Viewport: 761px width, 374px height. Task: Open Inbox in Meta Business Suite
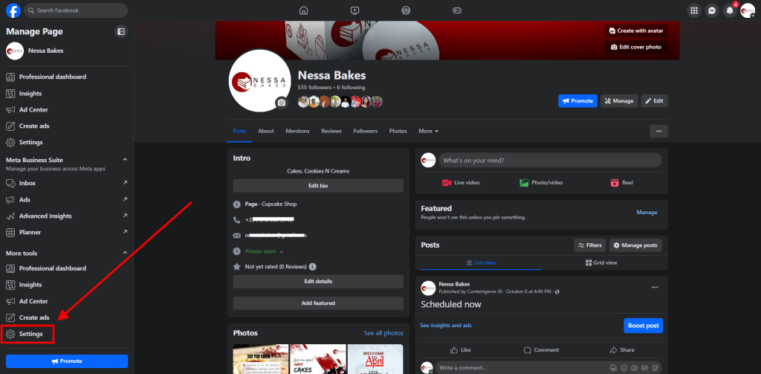click(66, 183)
